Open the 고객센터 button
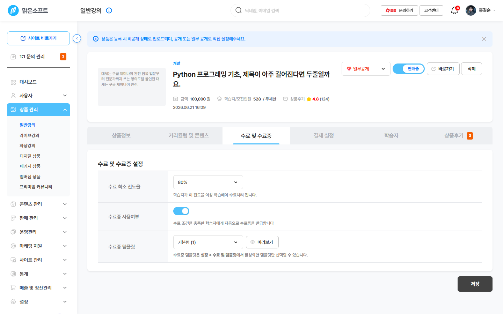 [x=431, y=10]
